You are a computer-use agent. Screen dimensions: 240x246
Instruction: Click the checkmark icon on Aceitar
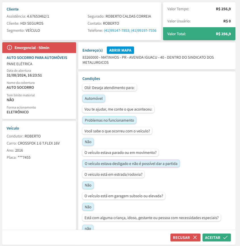[x=226, y=237]
